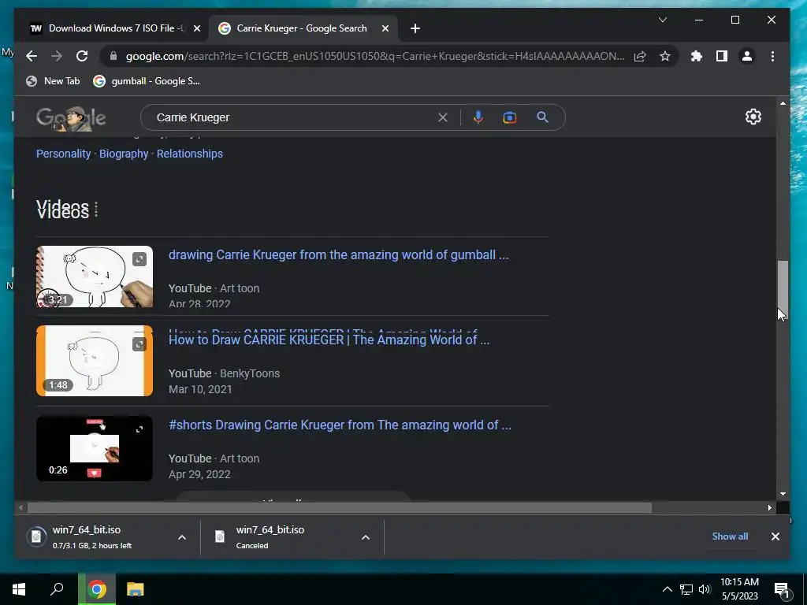Open network status tray icon

[686, 589]
